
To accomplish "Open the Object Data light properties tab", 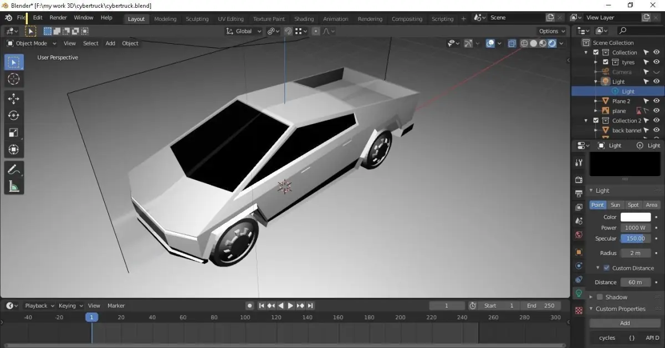I will [579, 293].
